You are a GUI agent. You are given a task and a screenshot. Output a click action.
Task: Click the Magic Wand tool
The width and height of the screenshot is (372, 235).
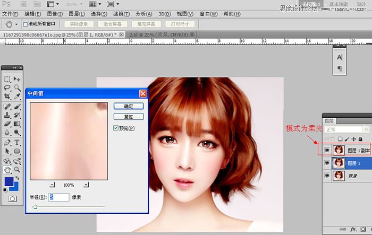(x=17, y=88)
